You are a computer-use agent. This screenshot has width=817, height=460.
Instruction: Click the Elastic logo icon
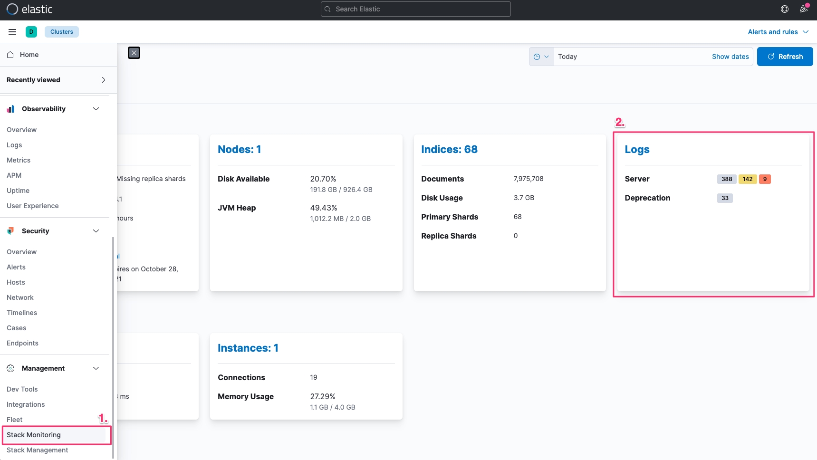[12, 9]
